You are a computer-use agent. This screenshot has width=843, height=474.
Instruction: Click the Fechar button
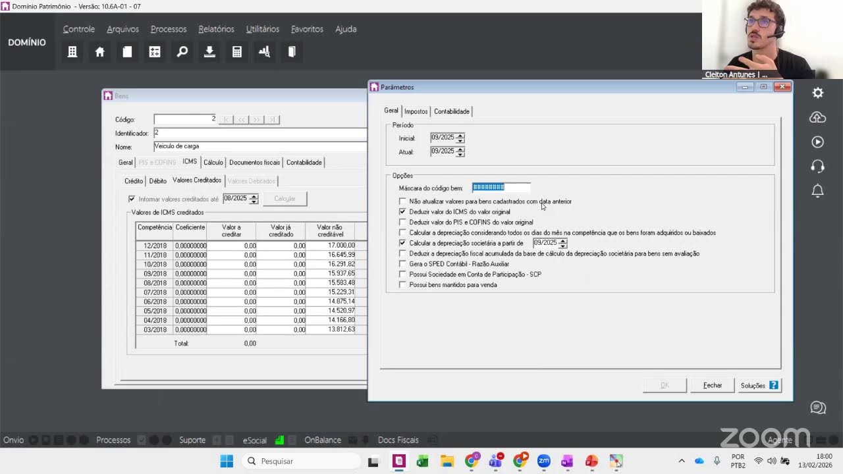[x=713, y=385]
